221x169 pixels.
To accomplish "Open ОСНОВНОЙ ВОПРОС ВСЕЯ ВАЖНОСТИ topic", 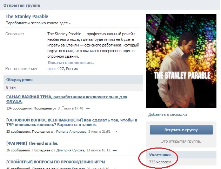I will coord(72,122).
